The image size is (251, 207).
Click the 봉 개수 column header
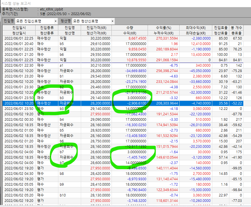pyautogui.click(x=236, y=28)
